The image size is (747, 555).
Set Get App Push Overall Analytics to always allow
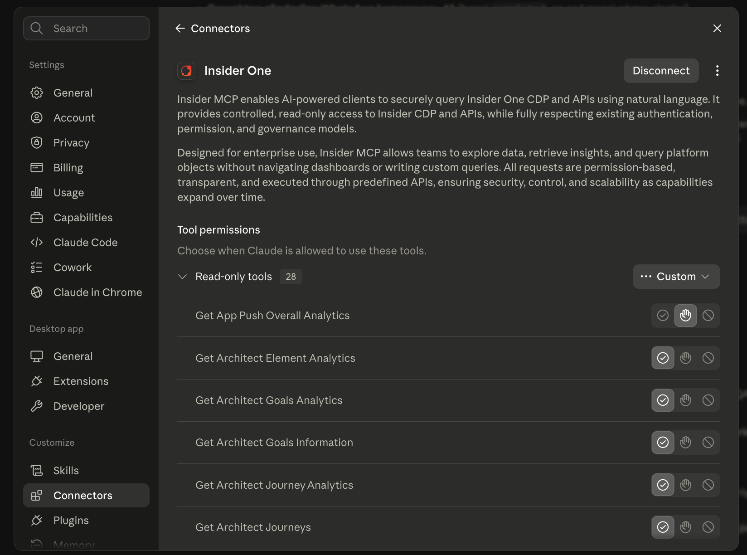tap(663, 315)
